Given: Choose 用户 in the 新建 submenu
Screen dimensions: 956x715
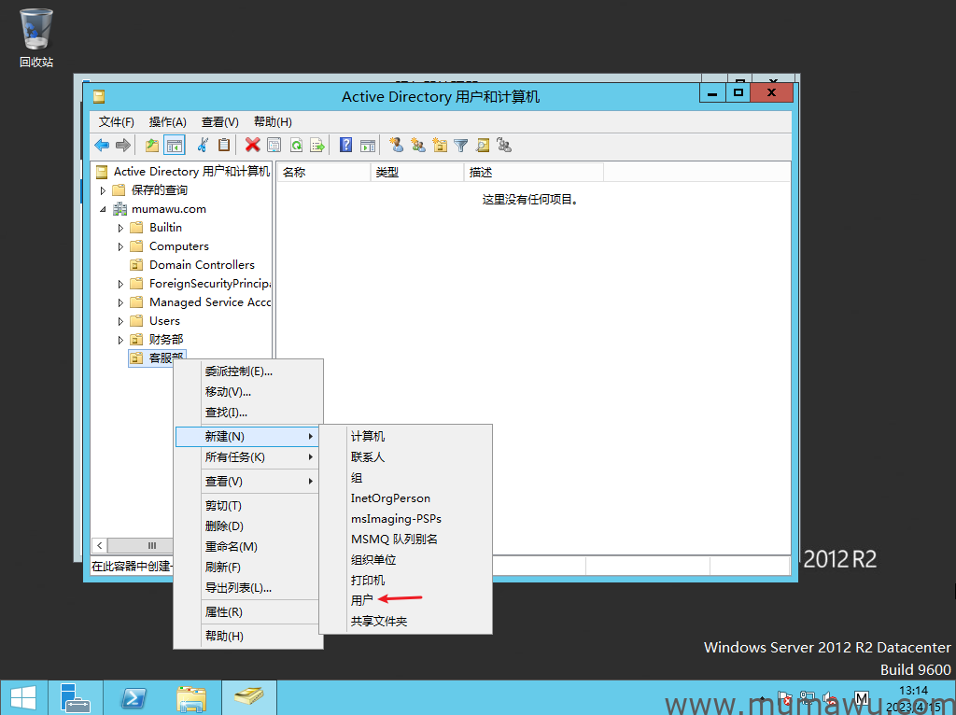Looking at the screenshot, I should click(x=405, y=600).
